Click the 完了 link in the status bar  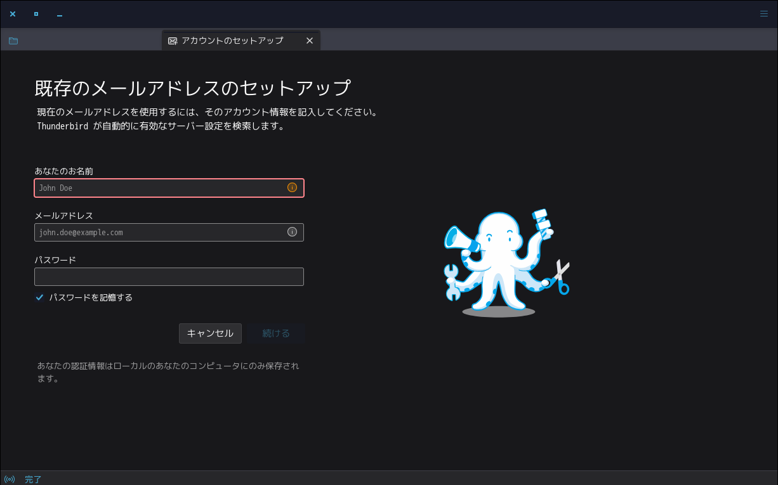33,479
